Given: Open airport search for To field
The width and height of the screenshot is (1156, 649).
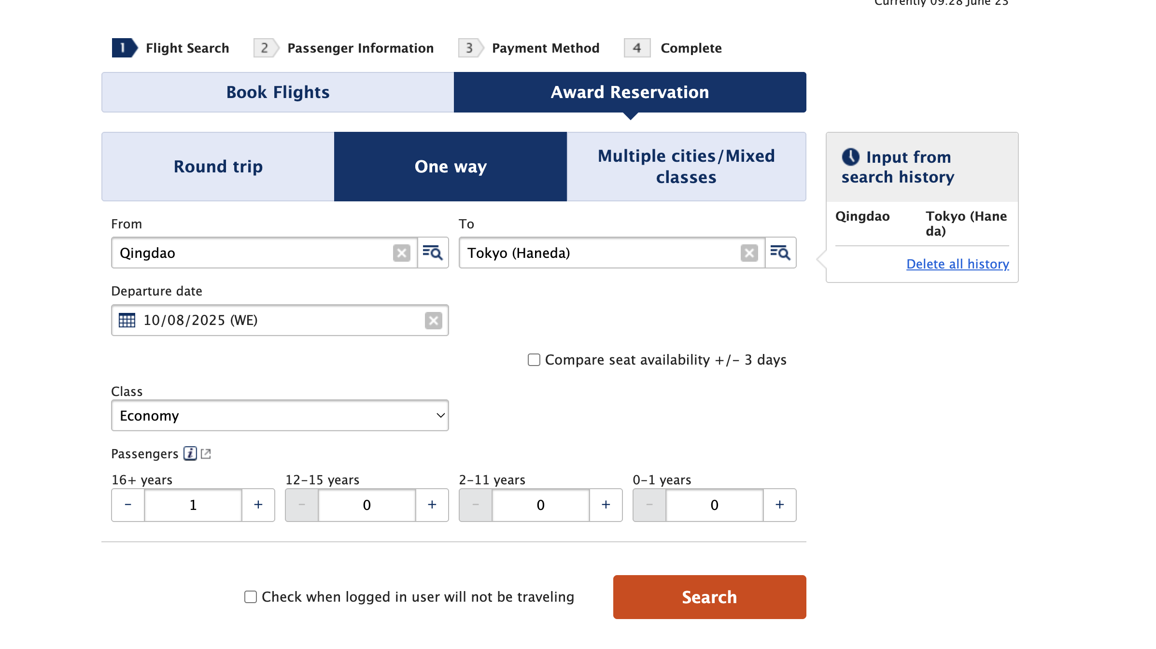Looking at the screenshot, I should click(780, 253).
